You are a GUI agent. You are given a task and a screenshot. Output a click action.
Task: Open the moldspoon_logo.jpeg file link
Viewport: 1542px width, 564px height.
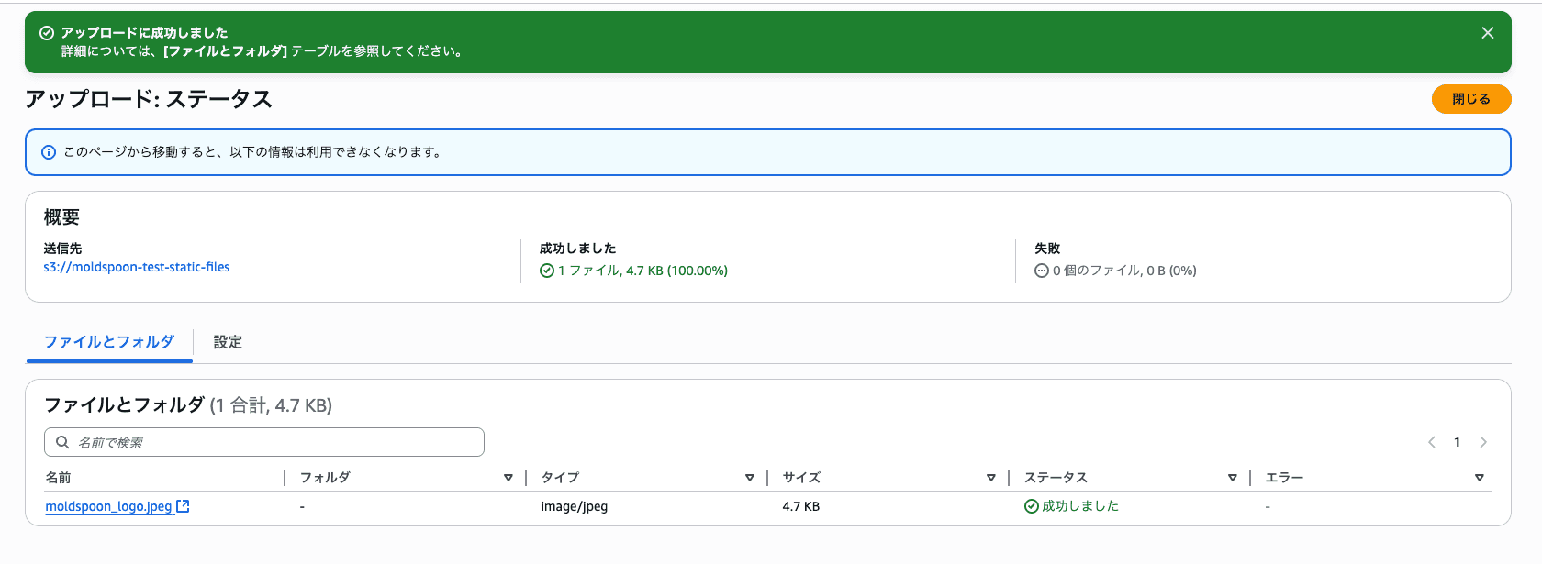[x=108, y=506]
